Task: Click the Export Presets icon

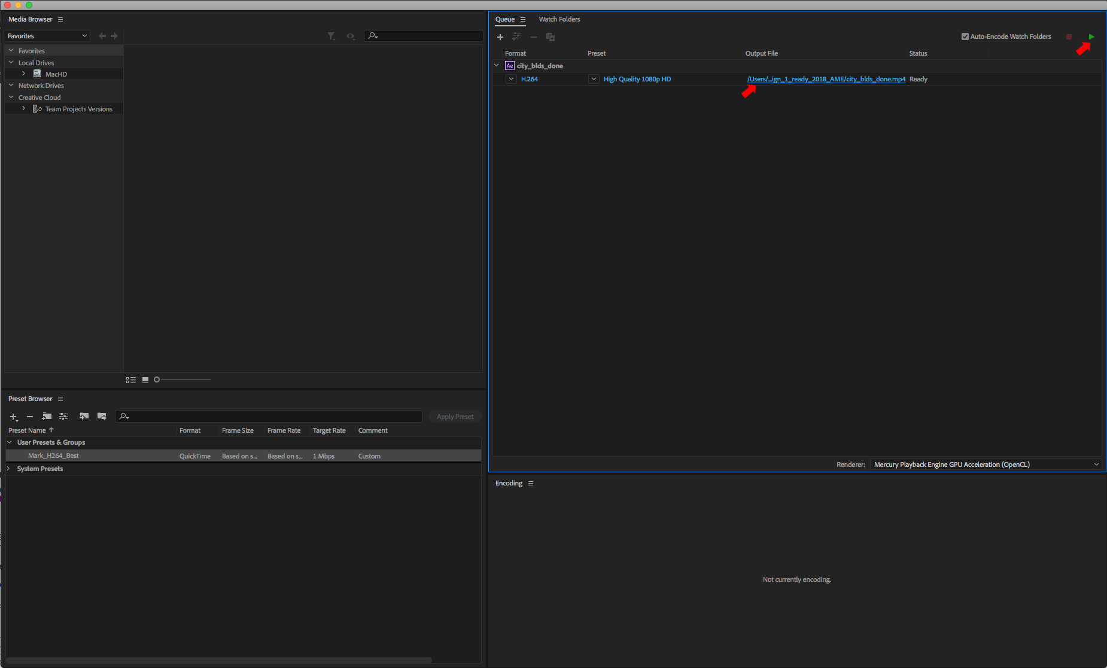Action: coord(102,417)
